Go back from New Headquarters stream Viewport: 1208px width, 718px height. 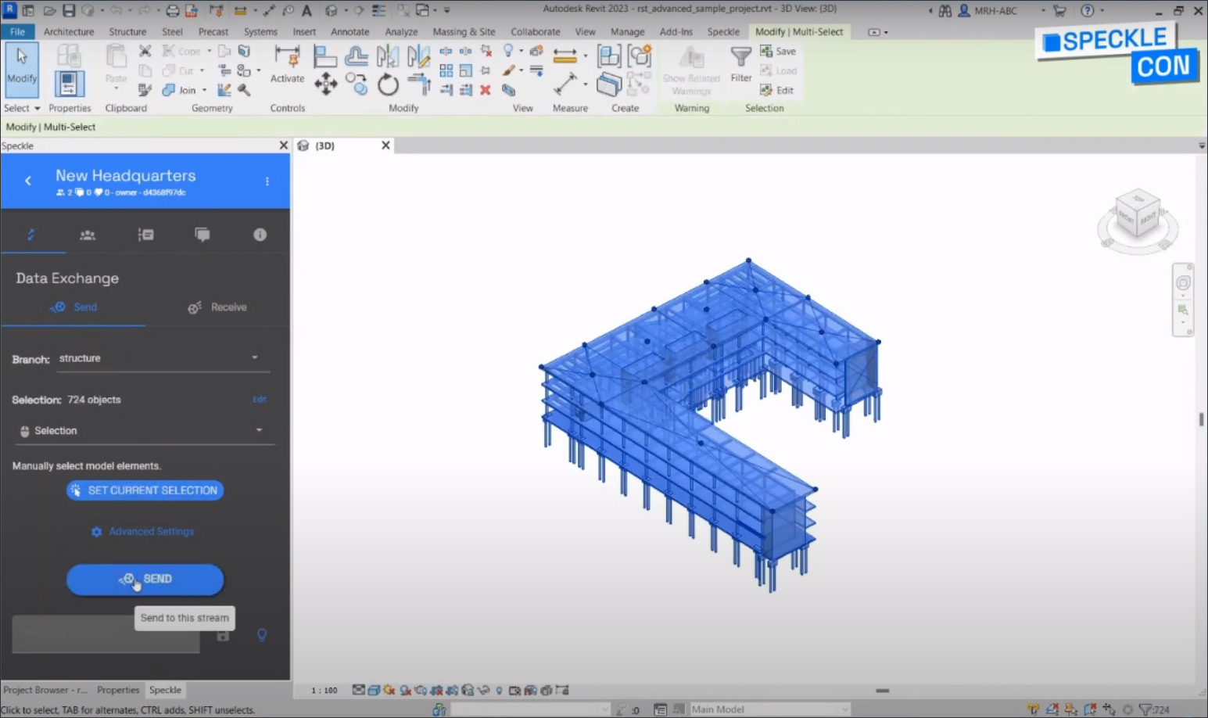click(28, 181)
